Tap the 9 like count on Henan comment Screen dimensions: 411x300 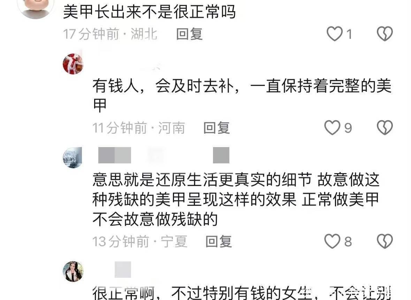[348, 128]
